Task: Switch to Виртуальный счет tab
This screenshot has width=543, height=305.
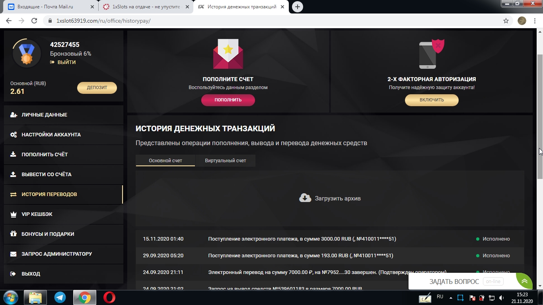Action: click(226, 161)
